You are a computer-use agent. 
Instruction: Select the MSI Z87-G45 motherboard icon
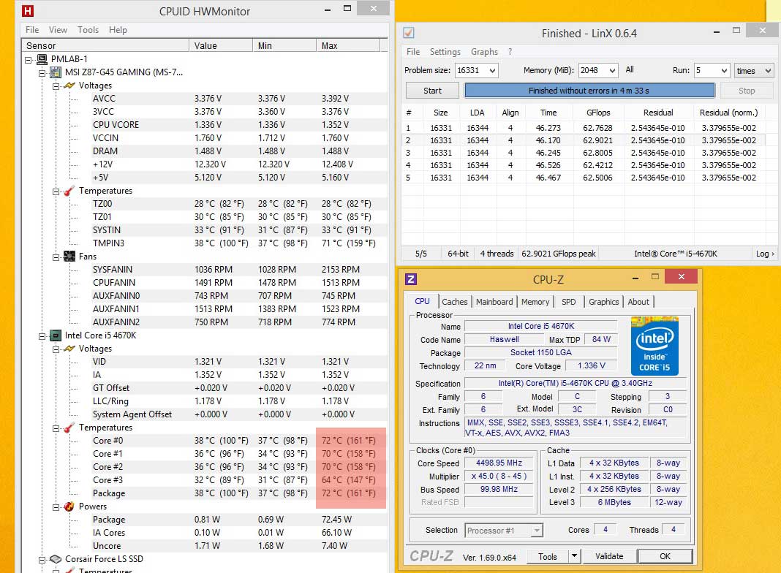click(x=55, y=72)
